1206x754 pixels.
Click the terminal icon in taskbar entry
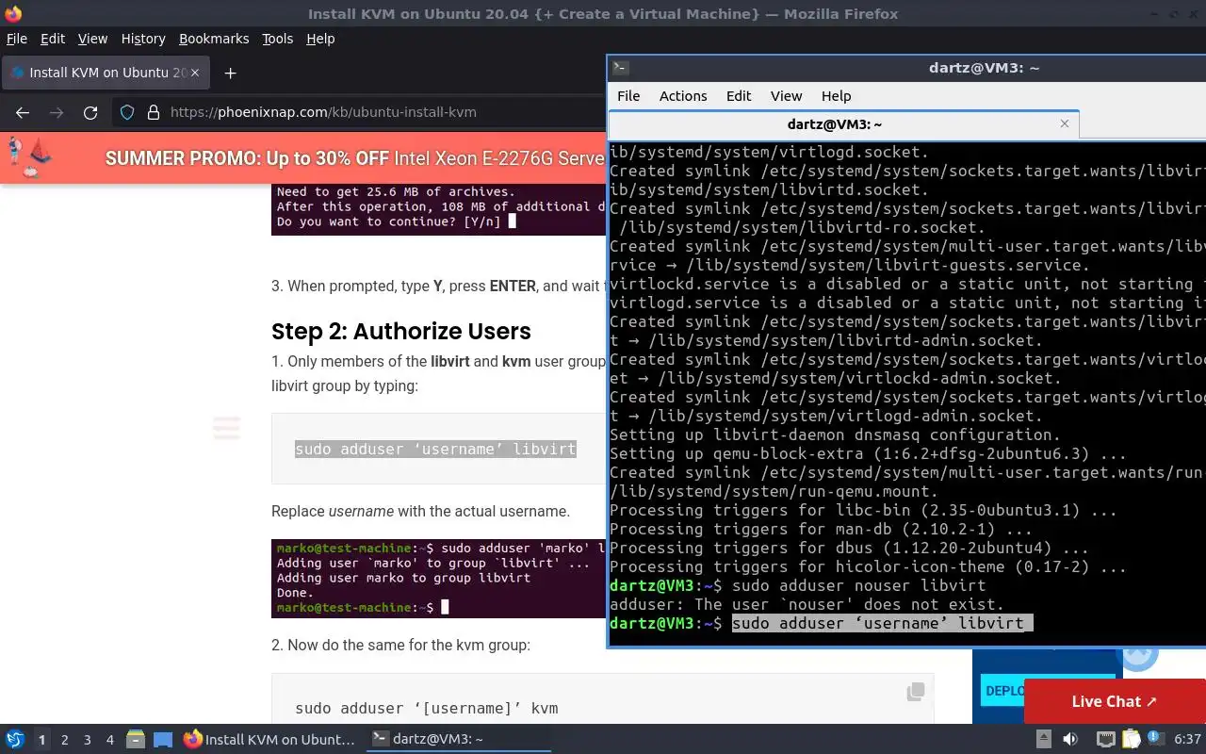(x=380, y=739)
